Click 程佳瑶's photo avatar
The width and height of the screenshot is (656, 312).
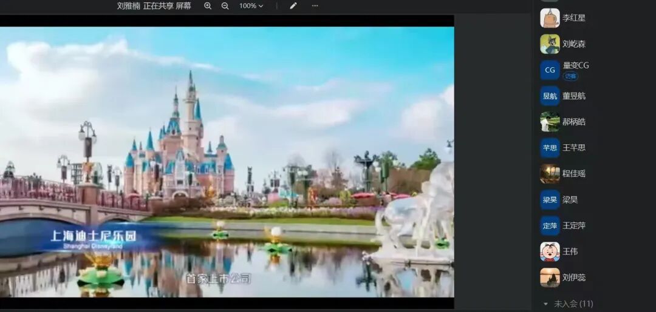[550, 173]
